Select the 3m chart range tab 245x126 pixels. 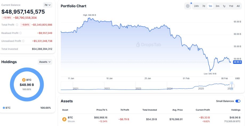[217, 6]
